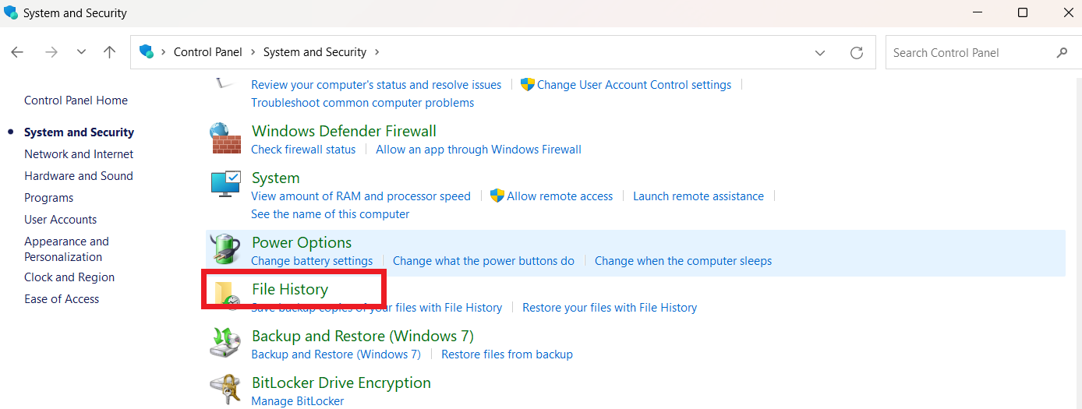Expand the chevron after System and Security
The width and height of the screenshot is (1082, 409).
click(x=377, y=52)
